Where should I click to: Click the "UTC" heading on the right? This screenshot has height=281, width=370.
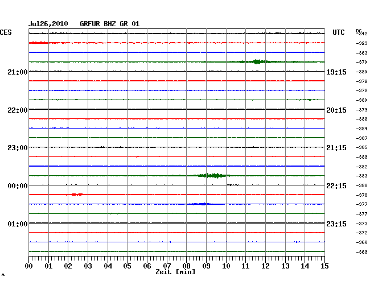pos(338,32)
